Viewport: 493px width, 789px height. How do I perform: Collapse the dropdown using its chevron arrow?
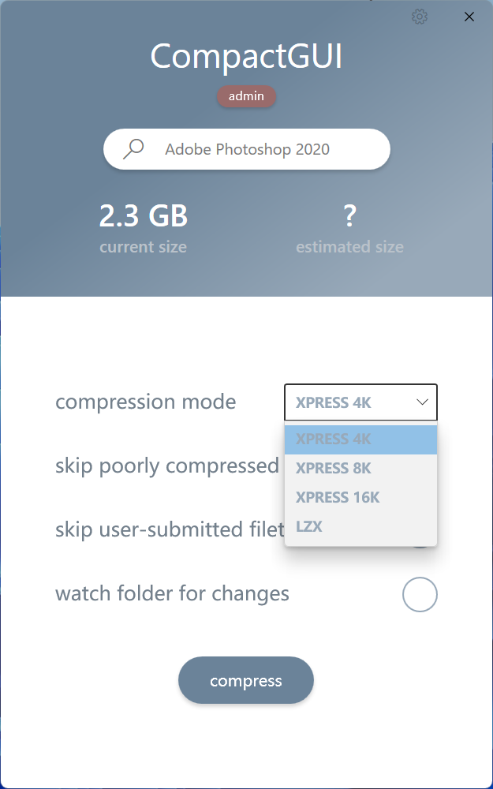click(x=422, y=402)
